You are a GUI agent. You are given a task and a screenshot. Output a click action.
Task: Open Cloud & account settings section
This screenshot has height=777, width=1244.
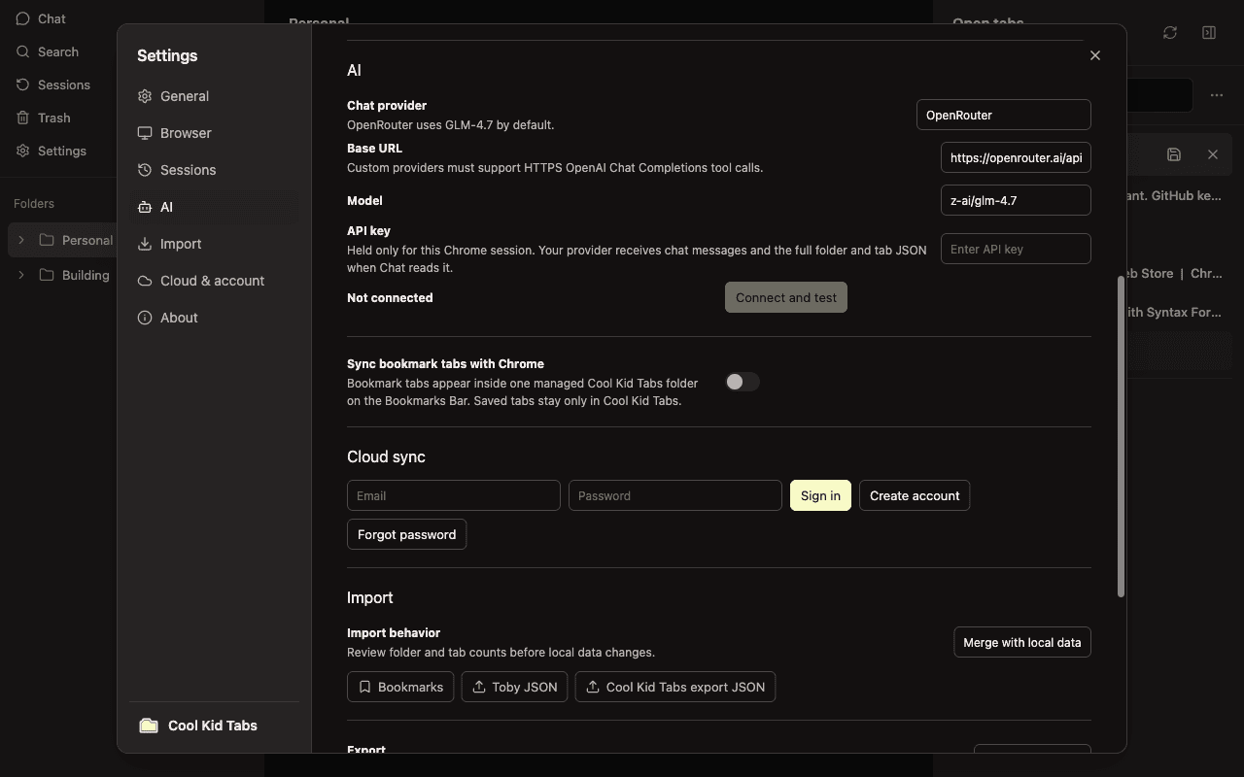click(x=213, y=281)
